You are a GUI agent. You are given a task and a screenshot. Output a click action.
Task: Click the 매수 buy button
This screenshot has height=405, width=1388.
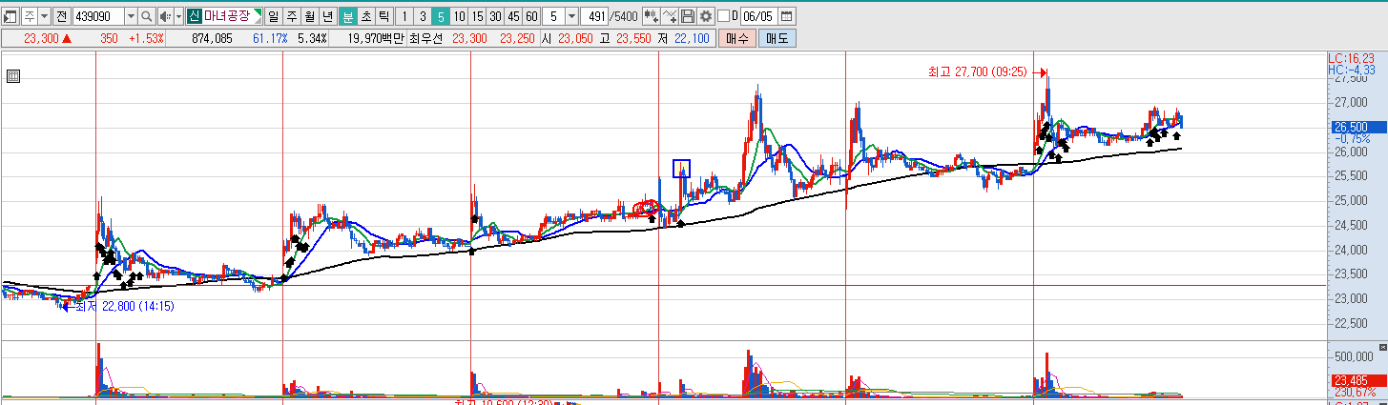tap(737, 38)
